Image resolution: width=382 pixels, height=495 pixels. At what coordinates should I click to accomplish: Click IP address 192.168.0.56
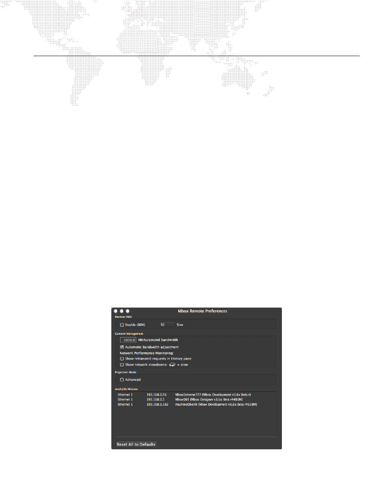157,395
